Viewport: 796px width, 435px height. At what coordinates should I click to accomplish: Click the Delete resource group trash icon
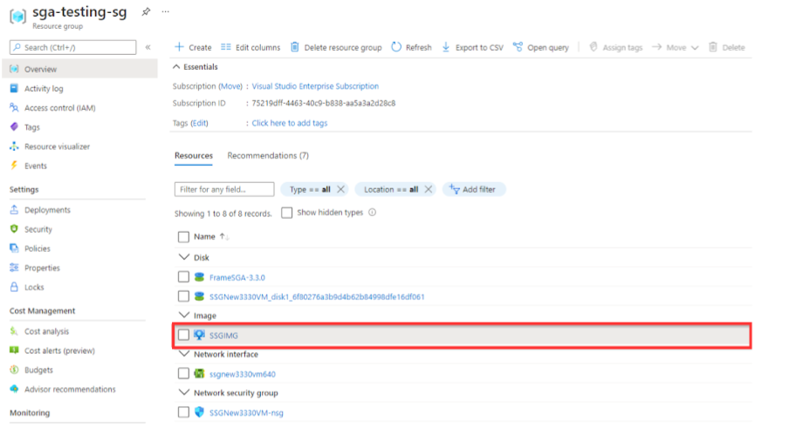click(x=295, y=47)
